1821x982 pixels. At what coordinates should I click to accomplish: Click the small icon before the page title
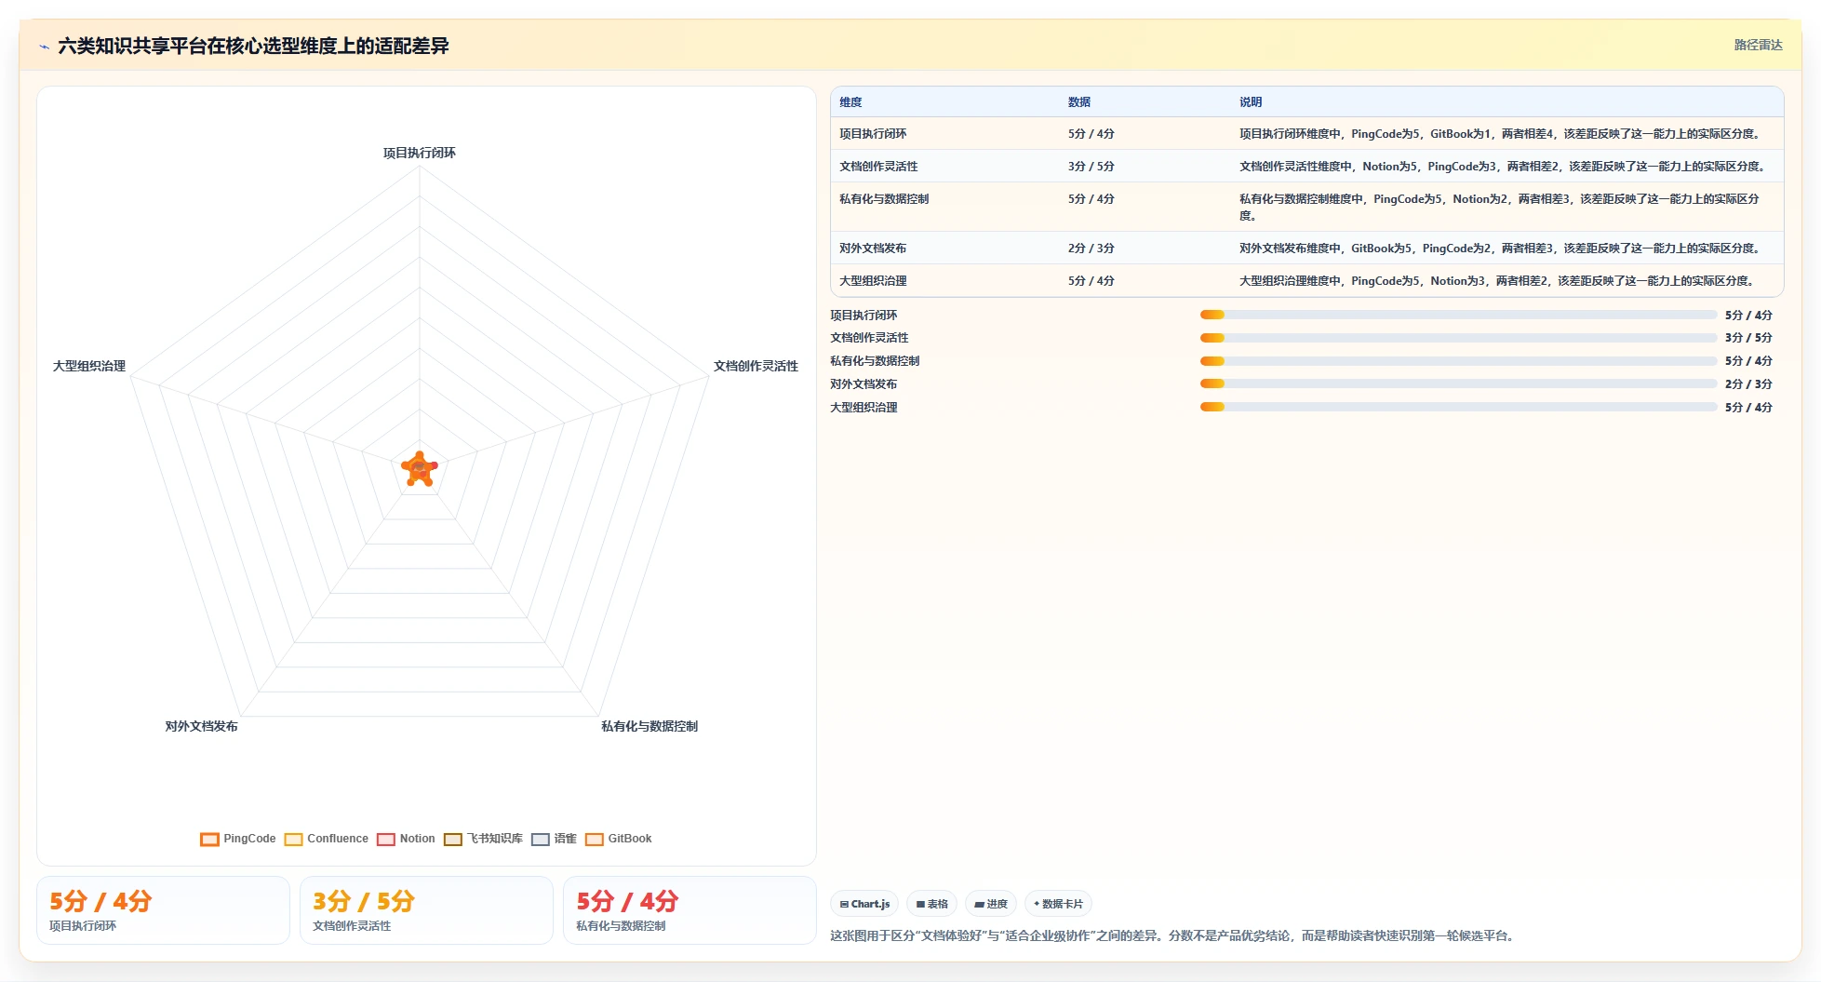pyautogui.click(x=44, y=47)
